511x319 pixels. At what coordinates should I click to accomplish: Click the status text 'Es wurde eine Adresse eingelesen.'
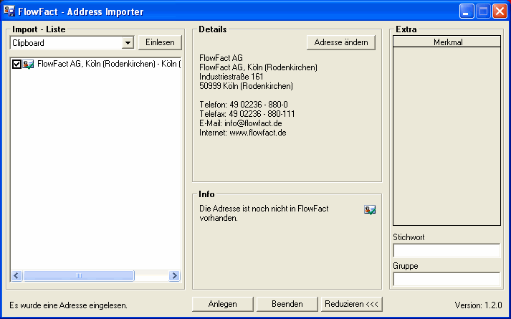(x=68, y=305)
